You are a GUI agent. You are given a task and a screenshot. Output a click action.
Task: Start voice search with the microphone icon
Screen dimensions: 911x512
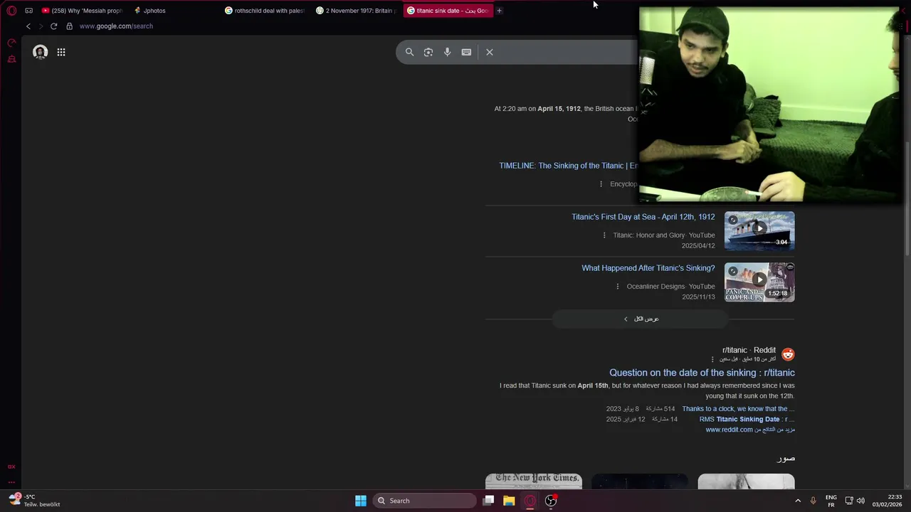coord(447,52)
